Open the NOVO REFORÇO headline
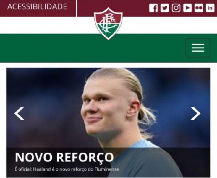 coord(64,157)
